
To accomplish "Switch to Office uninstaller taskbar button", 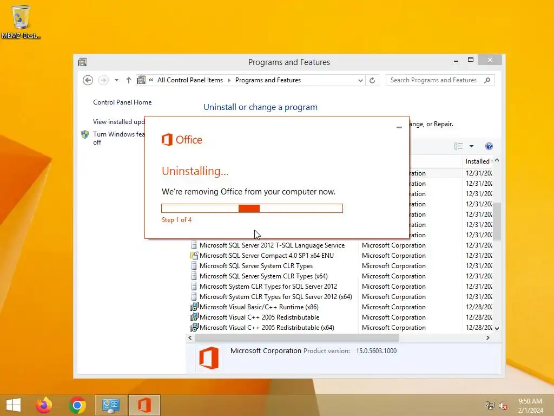I will 144,405.
